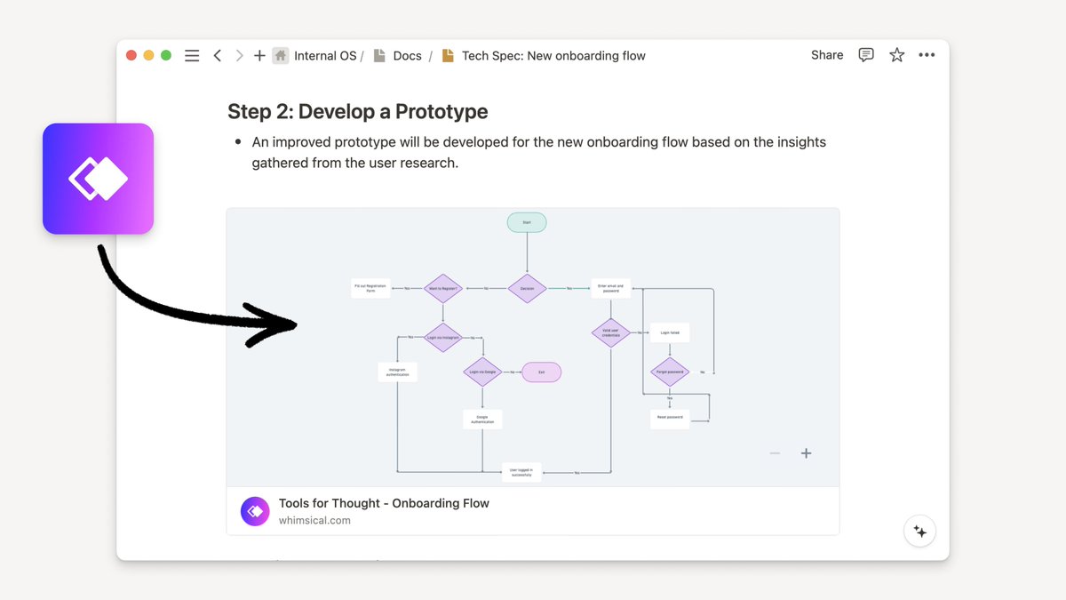
Task: Click the improved prototype bullet text
Action: tap(539, 152)
